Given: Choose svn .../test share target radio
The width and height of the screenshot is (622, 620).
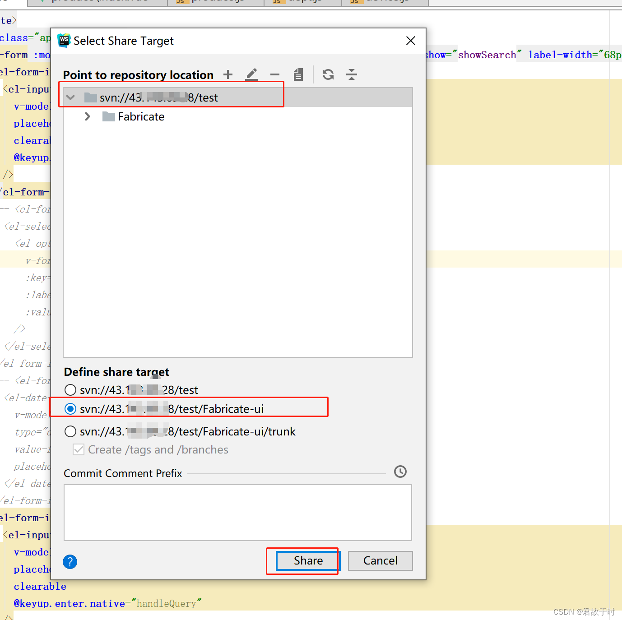Looking at the screenshot, I should (70, 390).
